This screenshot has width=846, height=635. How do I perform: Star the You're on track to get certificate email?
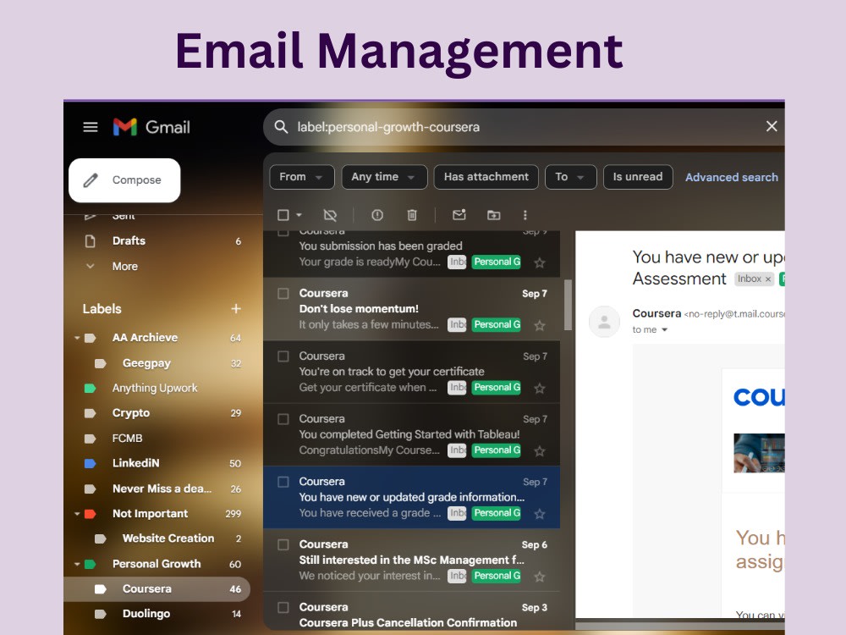pyautogui.click(x=540, y=389)
